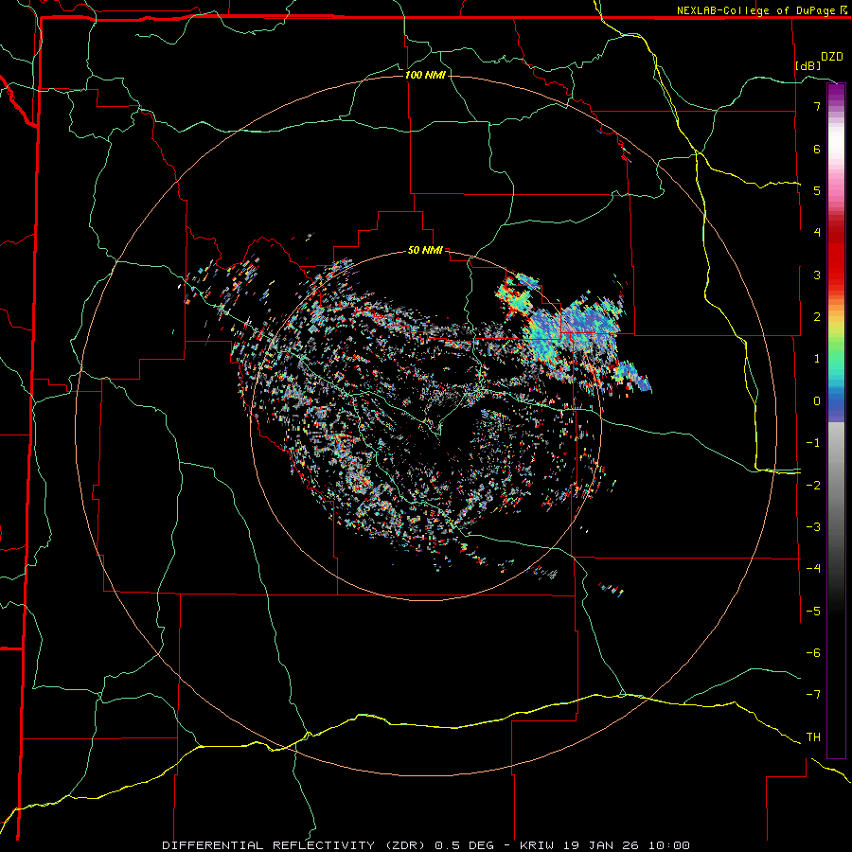Click the -2 dB label on the color scale
The image size is (852, 852).
coord(813,486)
